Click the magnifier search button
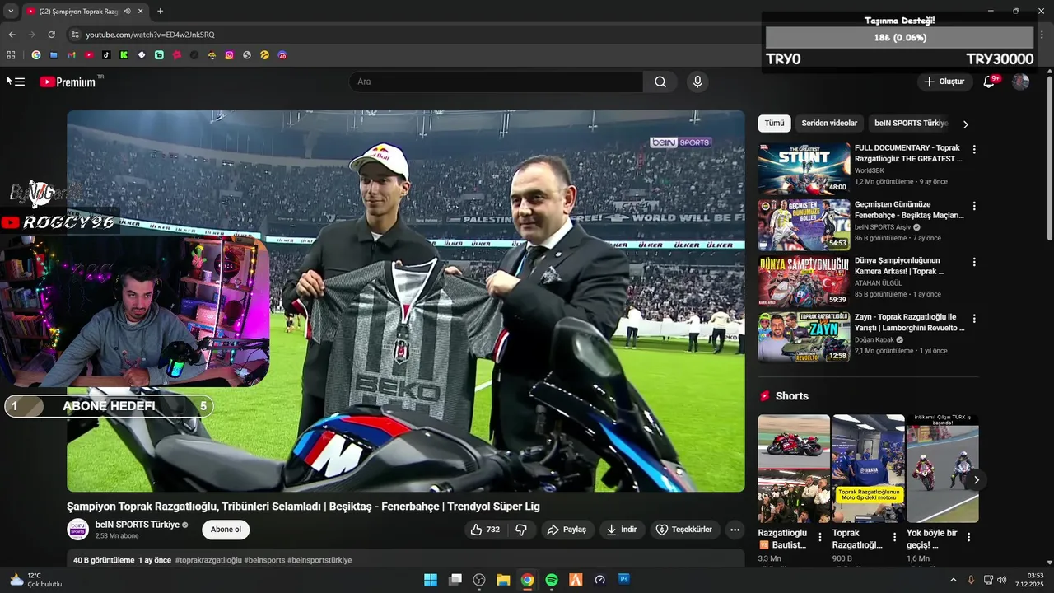Viewport: 1054px width, 593px height. tap(660, 82)
